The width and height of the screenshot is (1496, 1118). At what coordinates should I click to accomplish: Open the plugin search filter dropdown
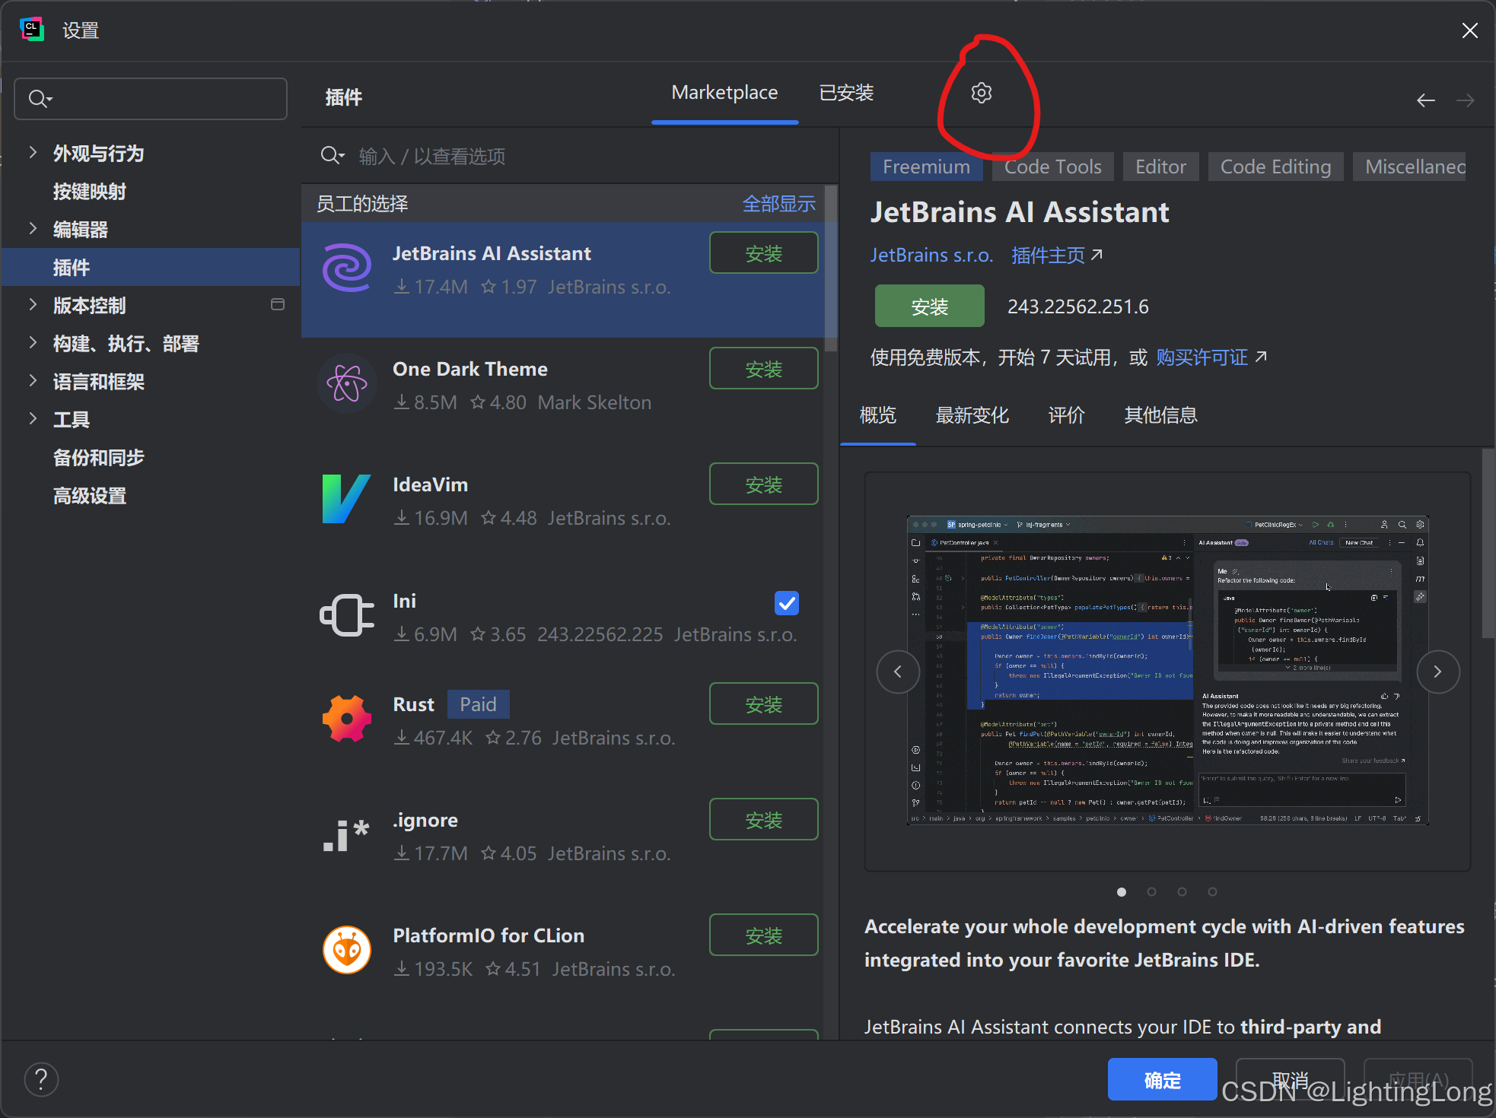[x=333, y=155]
